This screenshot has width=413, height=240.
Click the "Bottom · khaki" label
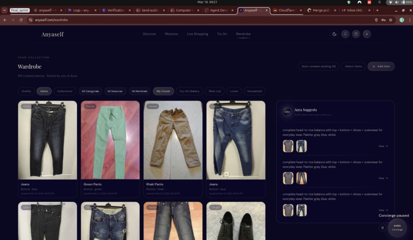[x=155, y=189]
